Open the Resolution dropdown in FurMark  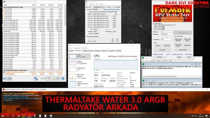[x=166, y=34]
